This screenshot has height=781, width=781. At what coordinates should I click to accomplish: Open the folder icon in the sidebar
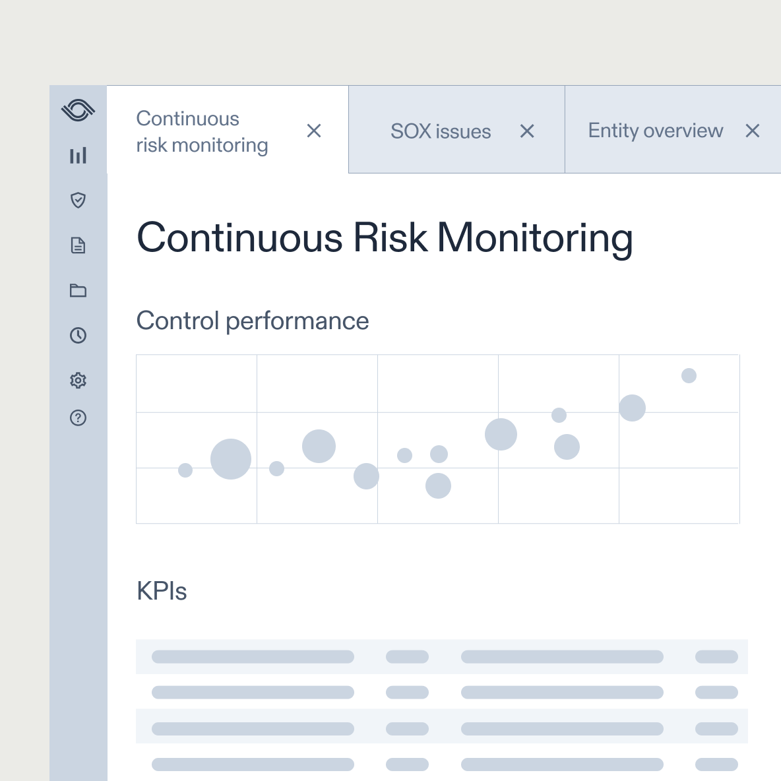pos(78,290)
